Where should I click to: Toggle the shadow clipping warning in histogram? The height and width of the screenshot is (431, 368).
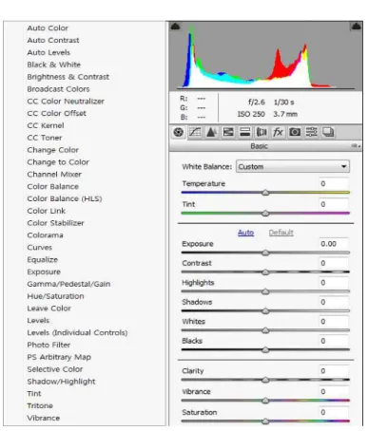pyautogui.click(x=176, y=27)
